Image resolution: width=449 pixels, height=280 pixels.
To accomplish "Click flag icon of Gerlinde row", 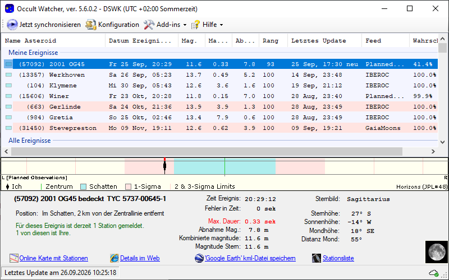I will pyautogui.click(x=8, y=106).
